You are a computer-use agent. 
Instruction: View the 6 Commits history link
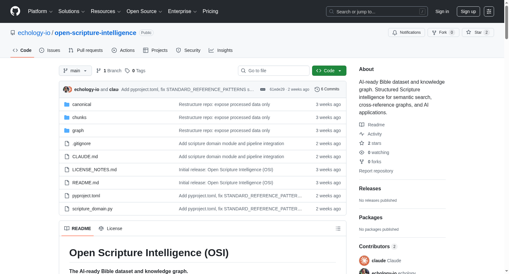coord(327,89)
